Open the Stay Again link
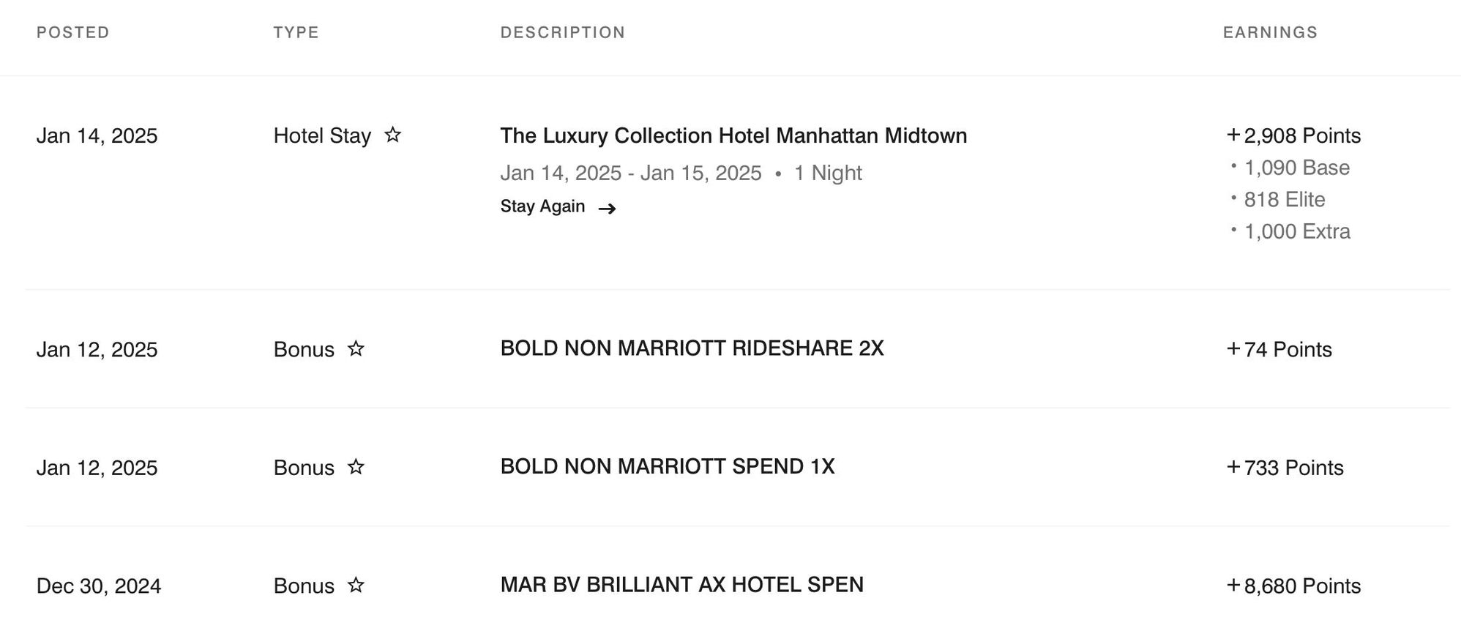The width and height of the screenshot is (1461, 639). [542, 207]
